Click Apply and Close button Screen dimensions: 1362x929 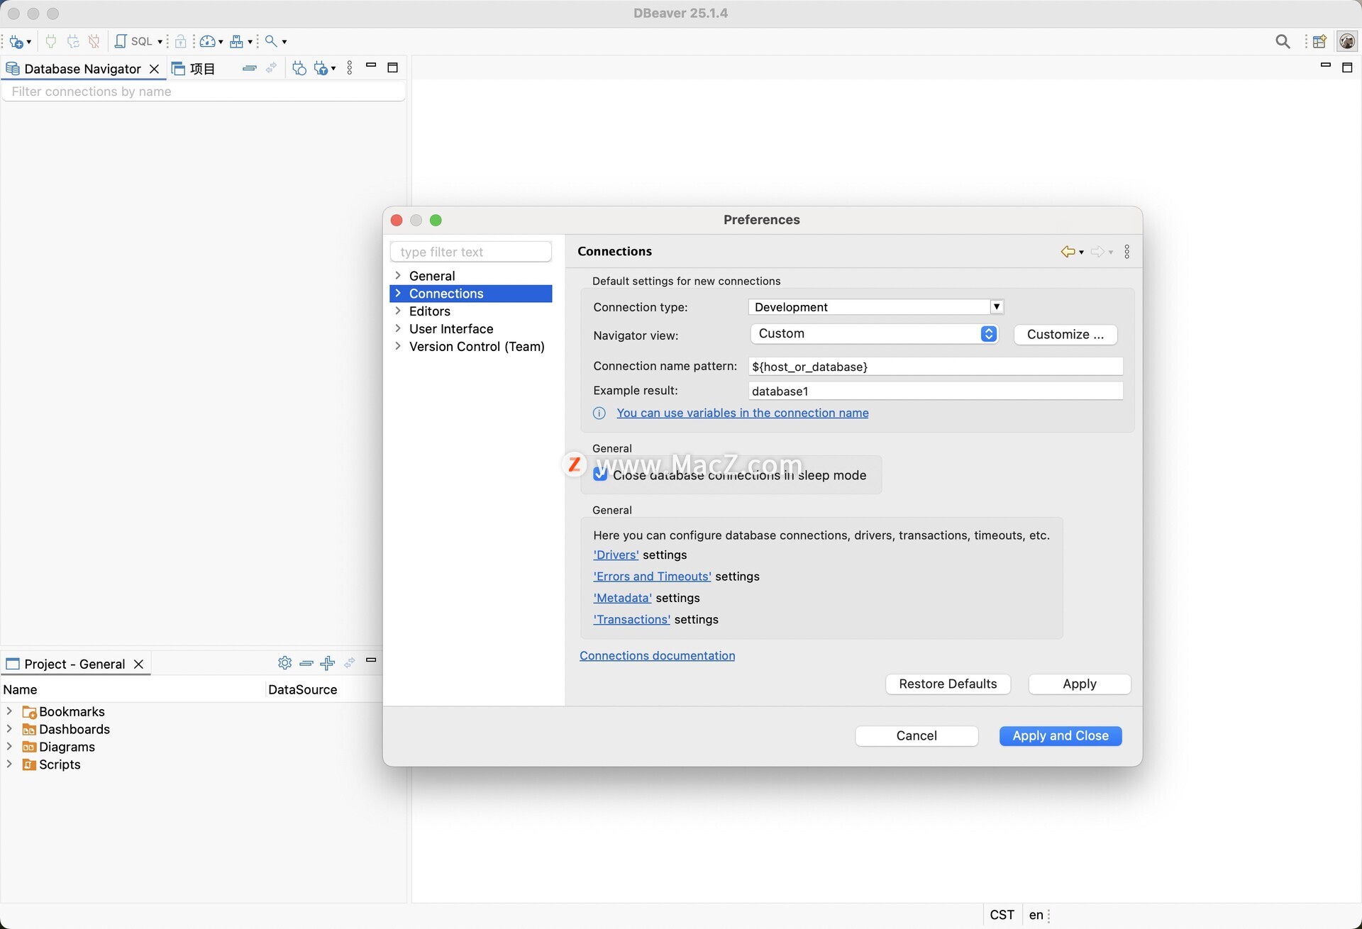coord(1060,736)
